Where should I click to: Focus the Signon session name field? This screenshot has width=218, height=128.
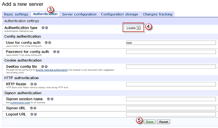[x=171, y=99]
